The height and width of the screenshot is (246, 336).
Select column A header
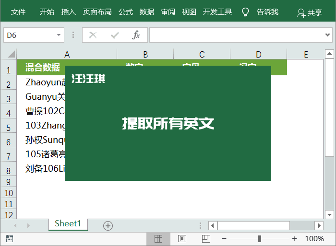(x=67, y=54)
